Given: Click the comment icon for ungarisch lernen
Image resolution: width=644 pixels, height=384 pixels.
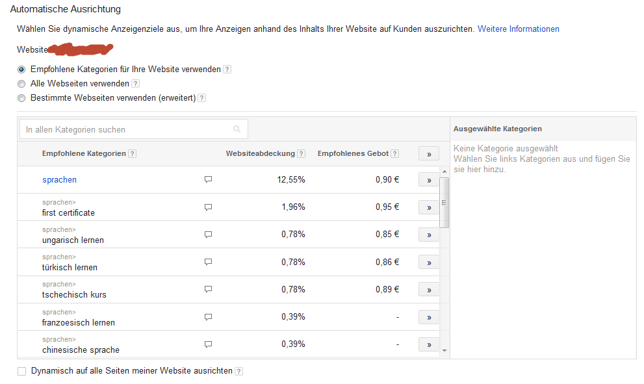Looking at the screenshot, I should pyautogui.click(x=209, y=235).
